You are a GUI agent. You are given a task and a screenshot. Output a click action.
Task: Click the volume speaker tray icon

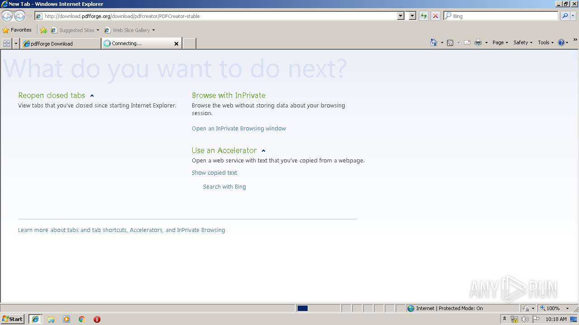pyautogui.click(x=525, y=319)
